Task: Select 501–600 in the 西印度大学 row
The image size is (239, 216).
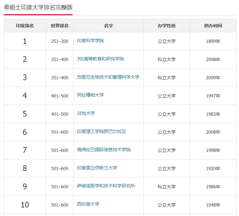Action: point(60,205)
